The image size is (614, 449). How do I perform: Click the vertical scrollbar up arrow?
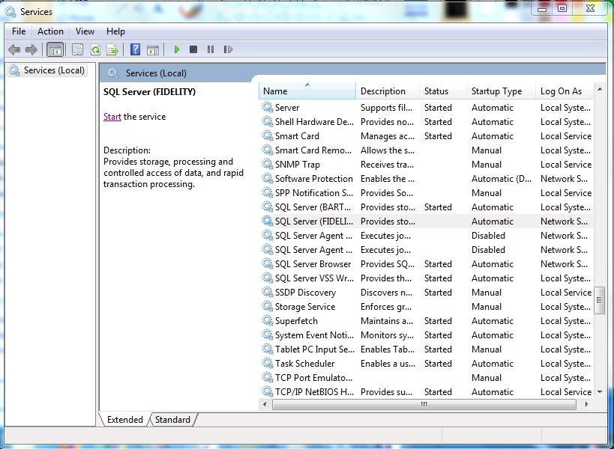pyautogui.click(x=600, y=90)
